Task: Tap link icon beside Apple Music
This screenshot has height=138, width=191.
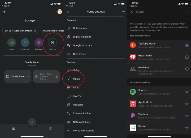Action: [x=187, y=104]
